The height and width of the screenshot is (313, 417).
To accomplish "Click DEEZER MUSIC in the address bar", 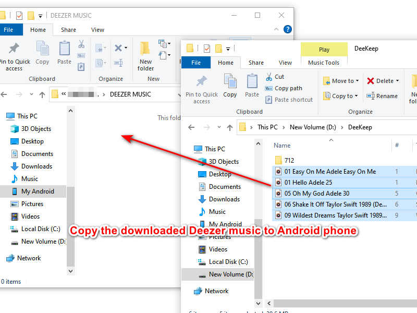I will pos(130,94).
